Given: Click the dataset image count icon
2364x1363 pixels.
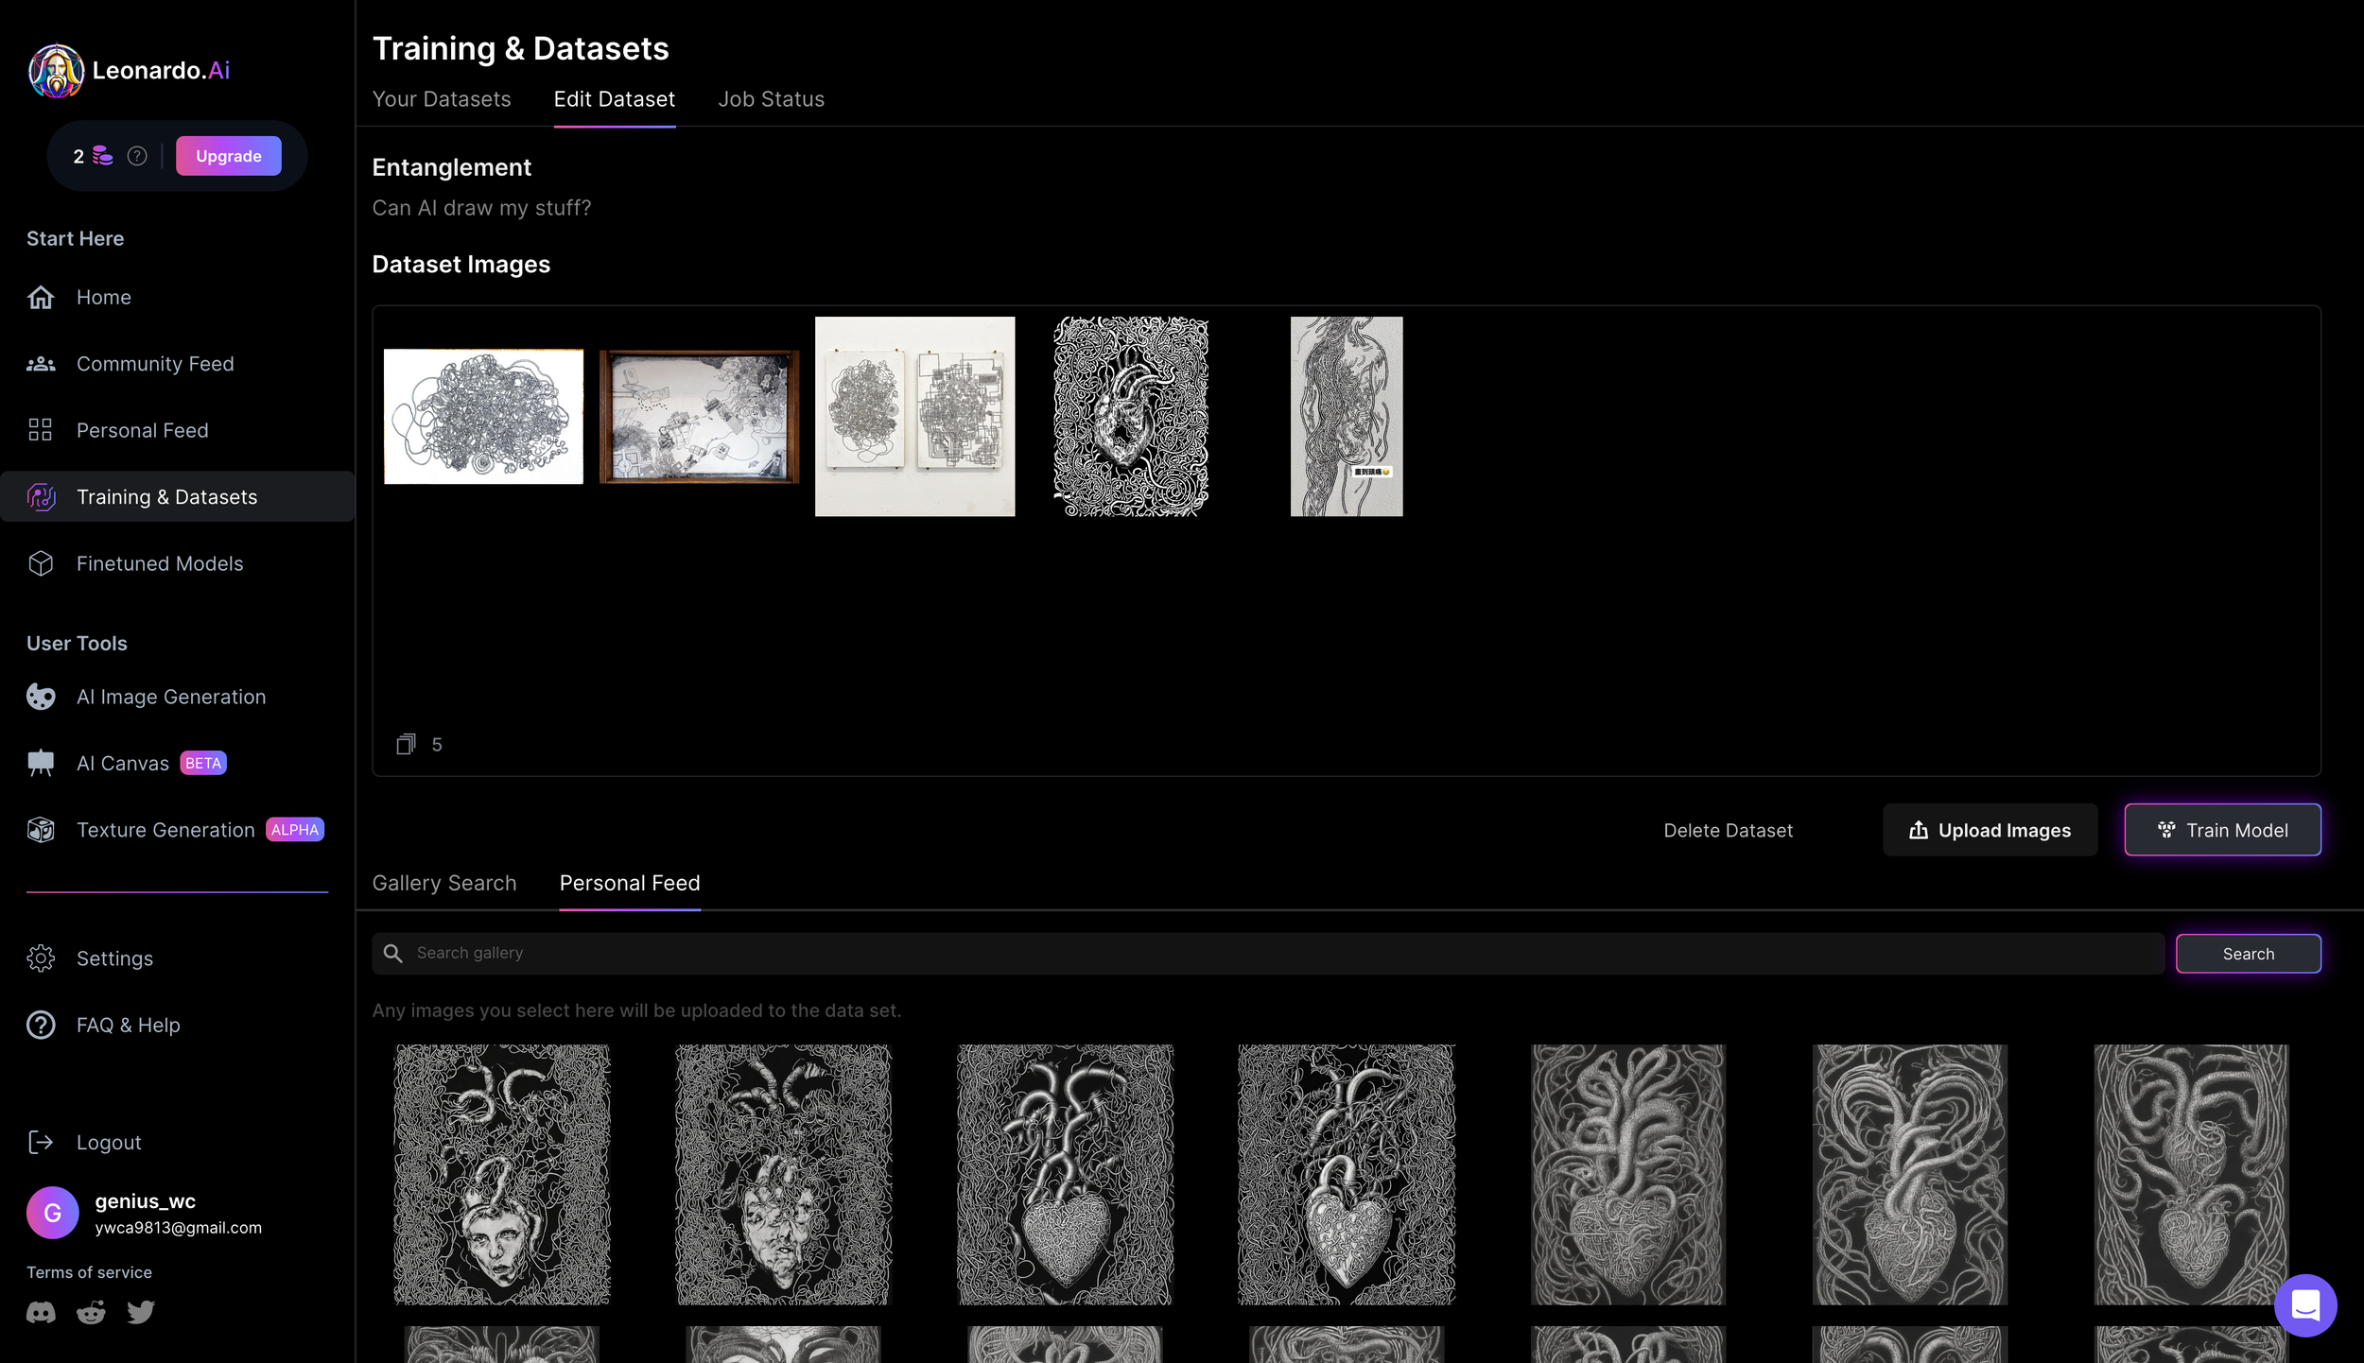Looking at the screenshot, I should pyautogui.click(x=406, y=745).
